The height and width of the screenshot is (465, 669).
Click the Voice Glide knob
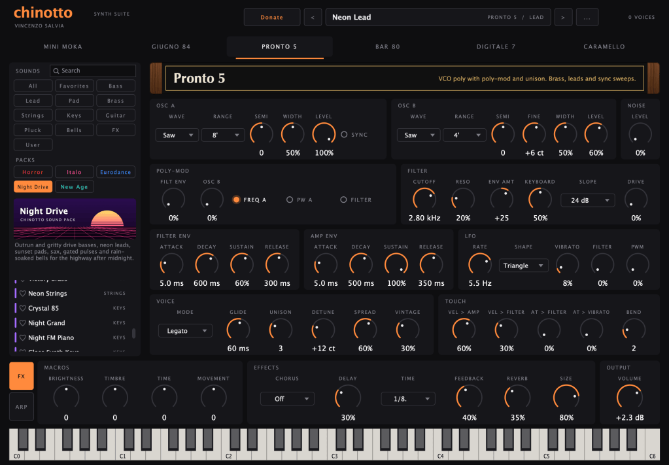pyautogui.click(x=238, y=330)
